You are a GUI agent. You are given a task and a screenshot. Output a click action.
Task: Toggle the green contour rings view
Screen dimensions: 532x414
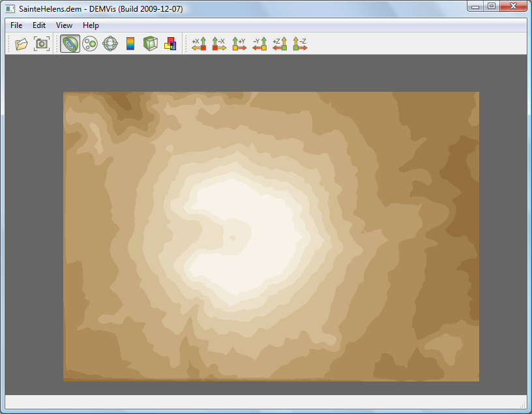click(70, 44)
